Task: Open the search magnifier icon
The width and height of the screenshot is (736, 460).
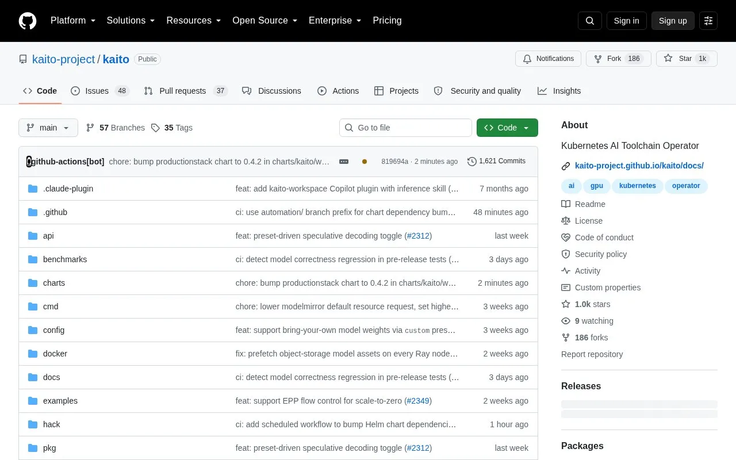Action: (x=590, y=21)
